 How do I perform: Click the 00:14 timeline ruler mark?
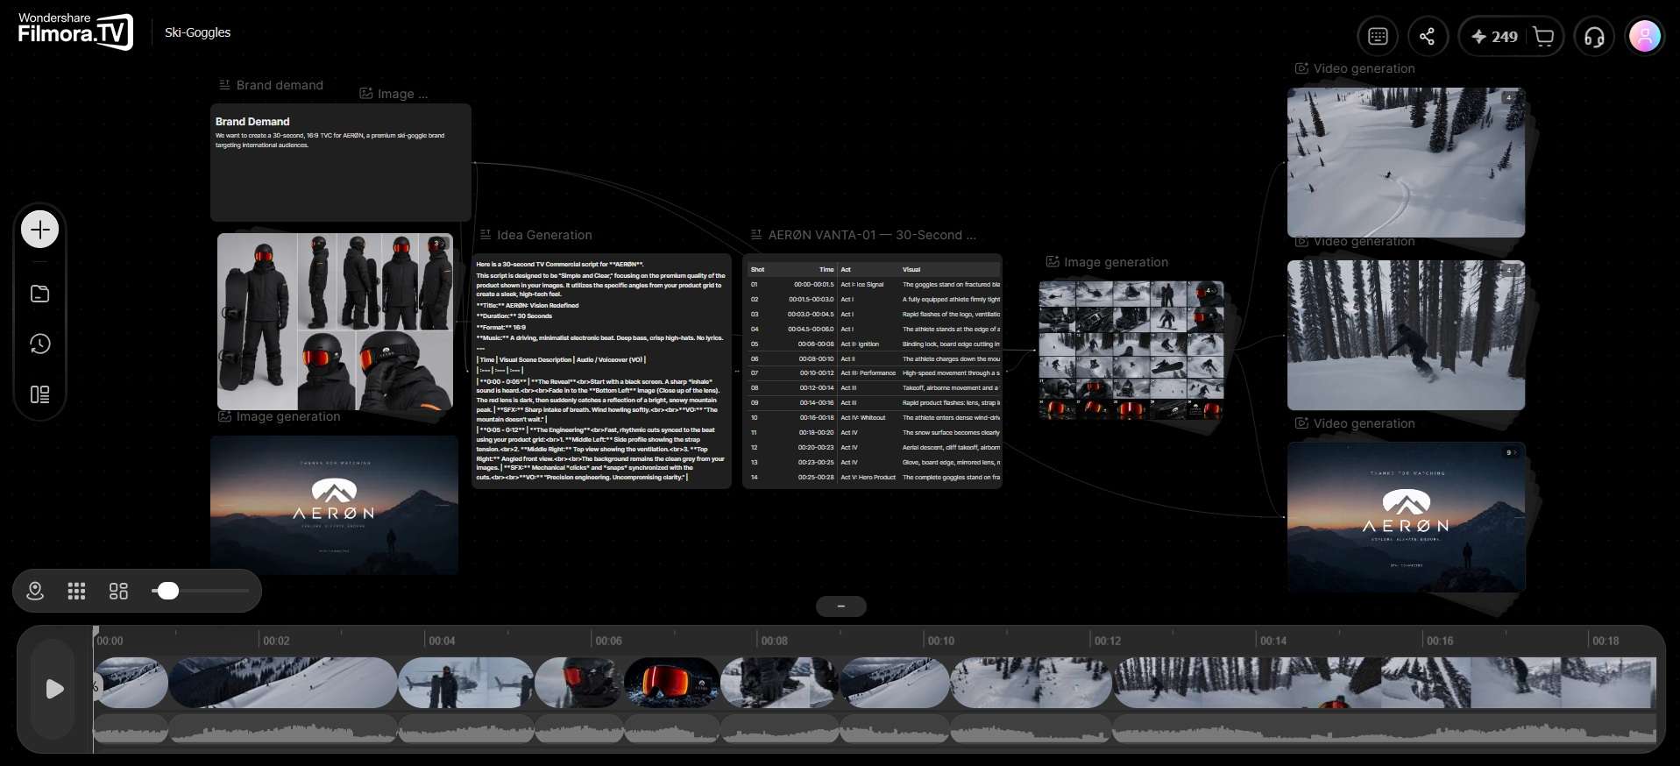[x=1272, y=641]
